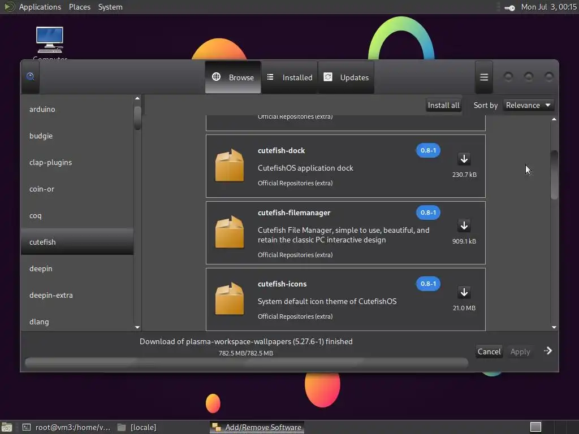Screen dimensions: 579x434
Task: Click the 21.0 MB size label
Action: coord(464,308)
